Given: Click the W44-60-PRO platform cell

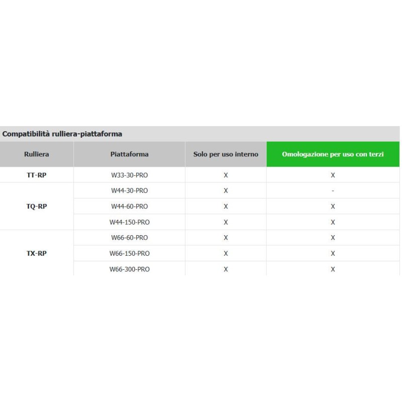Looking at the screenshot, I should (x=129, y=206).
